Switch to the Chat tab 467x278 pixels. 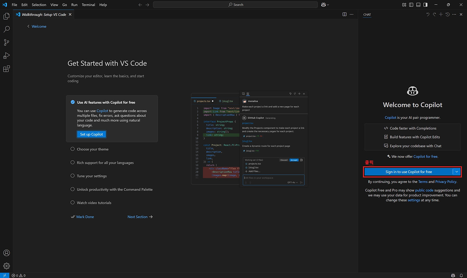[367, 15]
